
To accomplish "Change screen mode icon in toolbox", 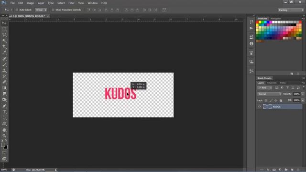I will [x=4, y=159].
